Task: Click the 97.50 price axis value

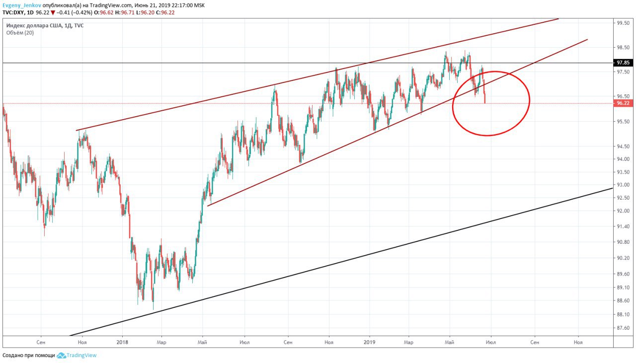Action: pyautogui.click(x=624, y=72)
